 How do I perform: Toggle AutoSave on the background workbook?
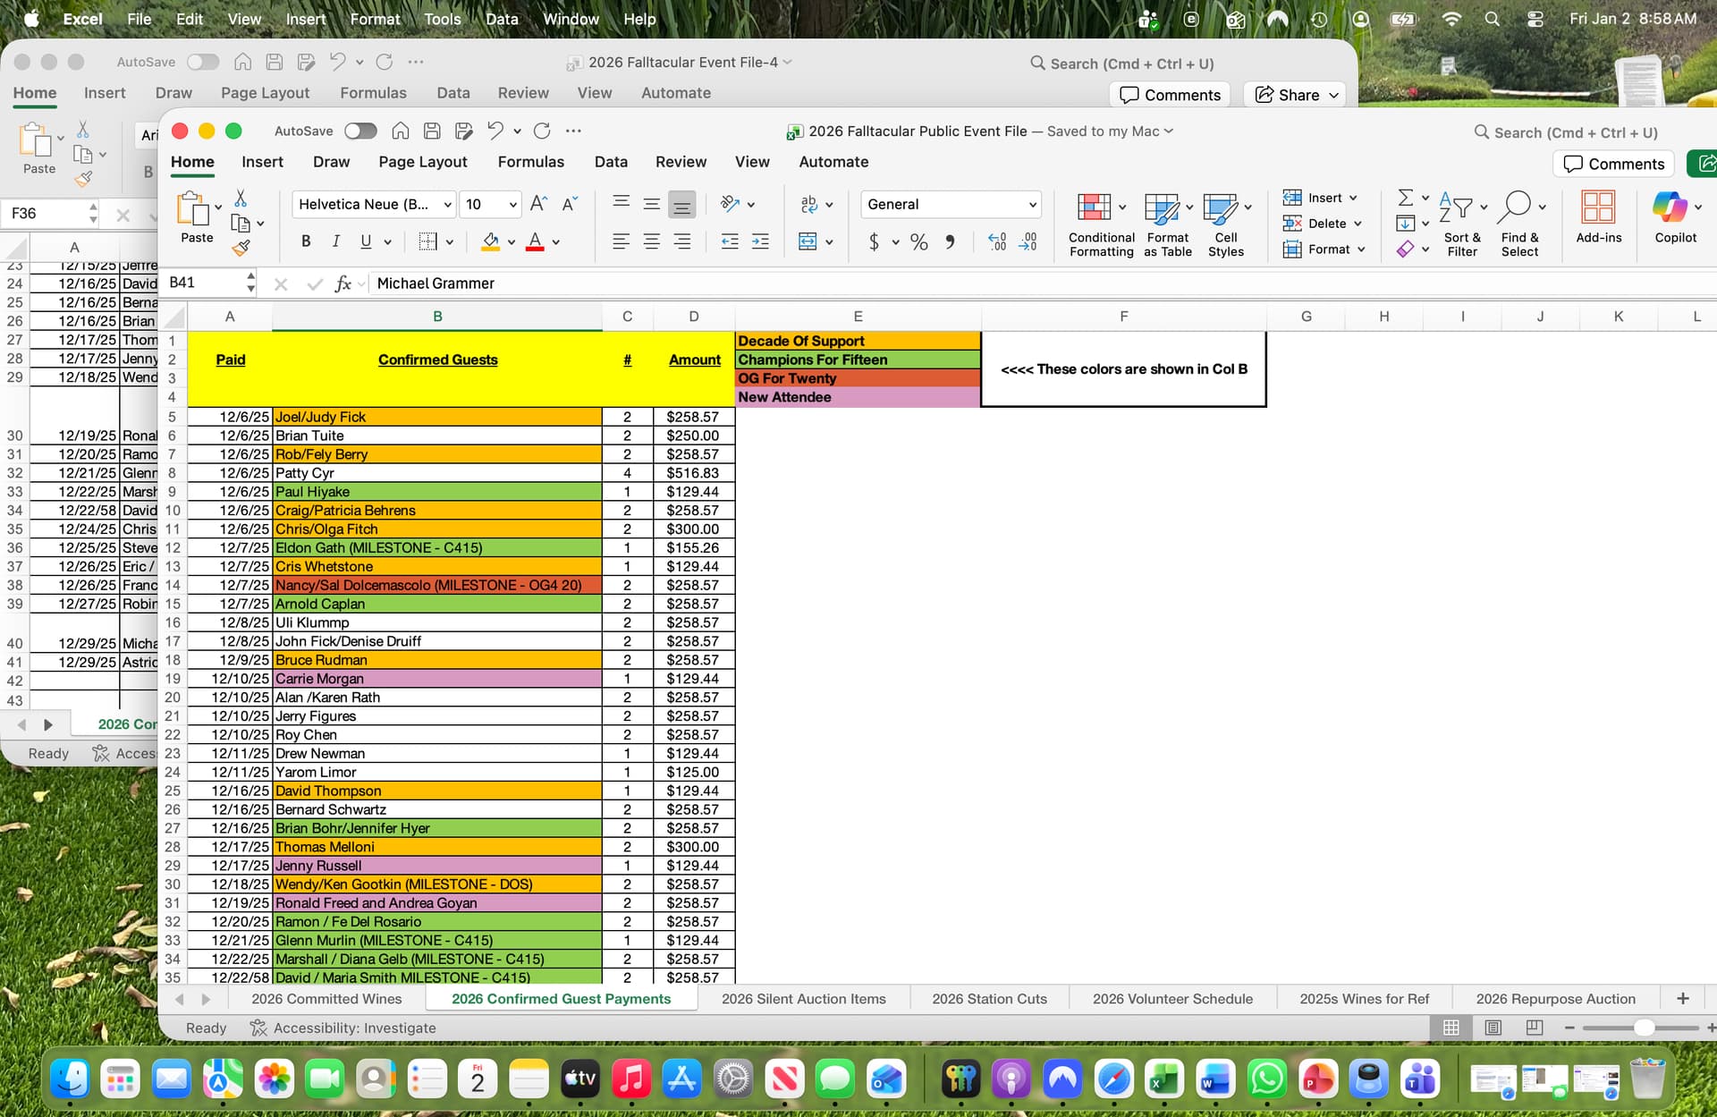click(203, 62)
